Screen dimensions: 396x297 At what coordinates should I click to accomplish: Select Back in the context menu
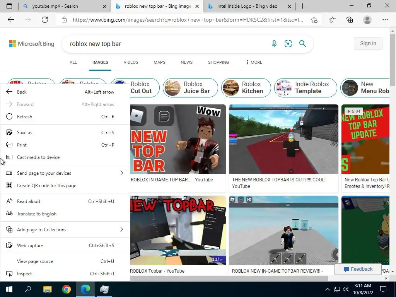click(x=65, y=92)
